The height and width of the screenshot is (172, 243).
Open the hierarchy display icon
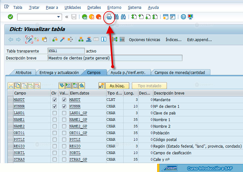81,40
